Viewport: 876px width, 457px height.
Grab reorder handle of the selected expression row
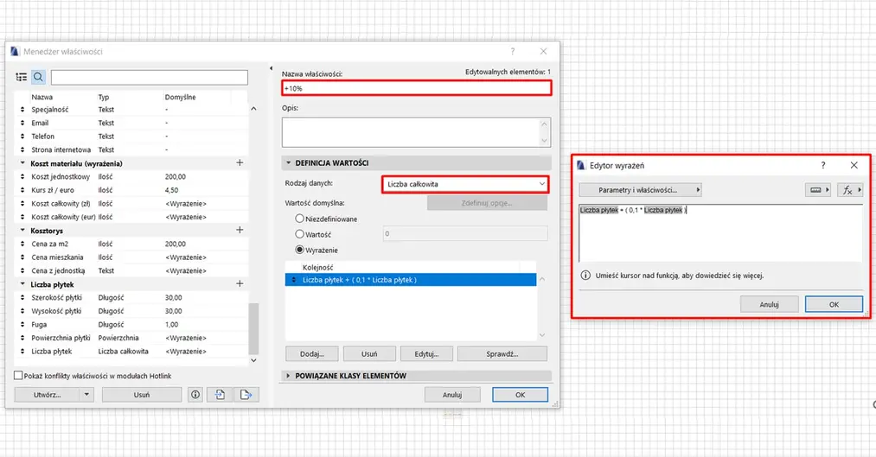coord(293,280)
